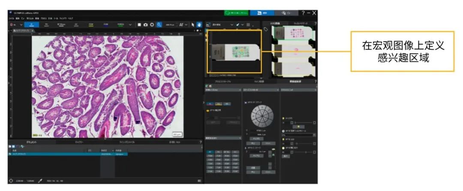Select the blue magnifier zoom tool
This screenshot has height=191, width=463.
click(159, 24)
